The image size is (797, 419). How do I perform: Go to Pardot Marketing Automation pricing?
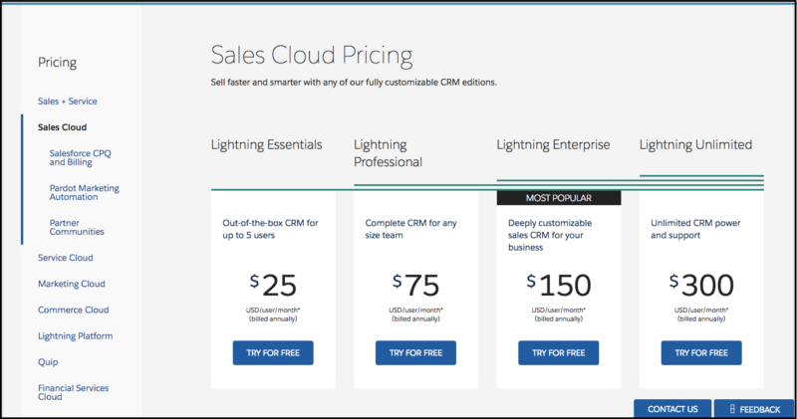84,192
